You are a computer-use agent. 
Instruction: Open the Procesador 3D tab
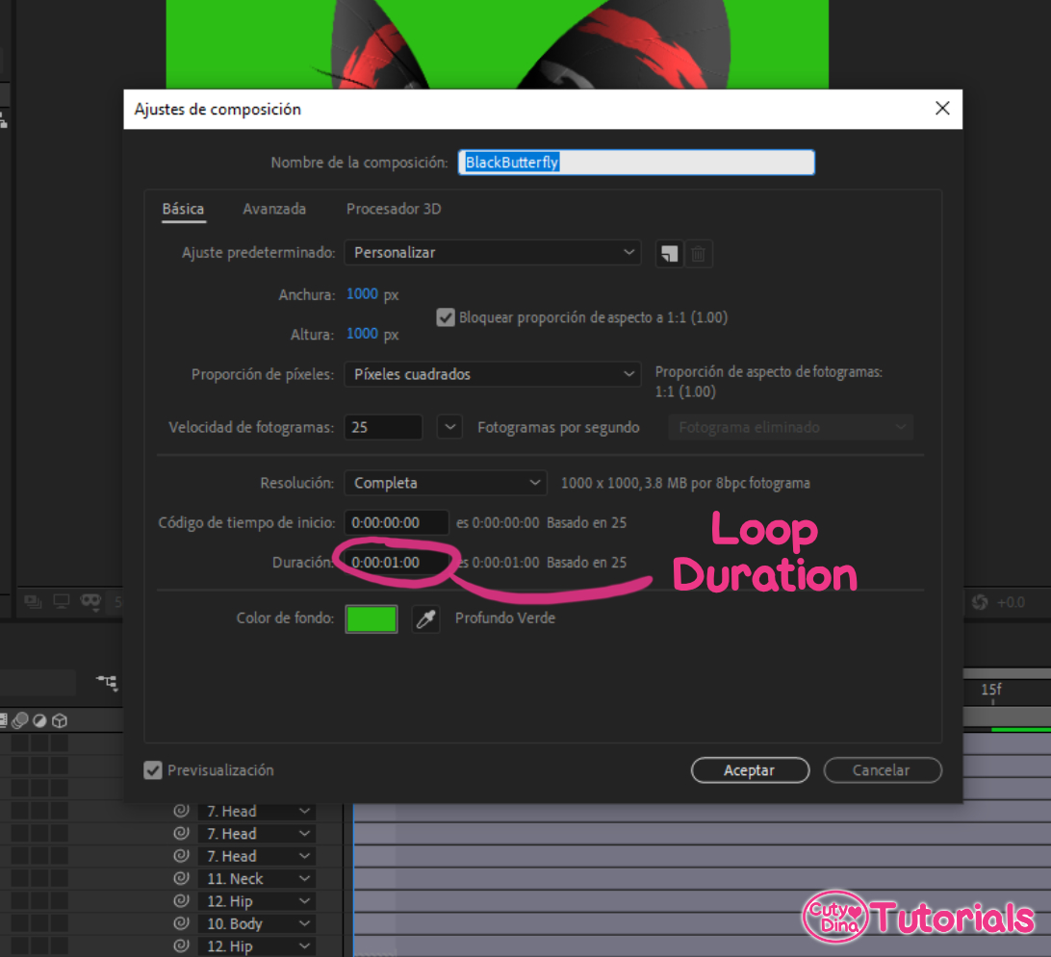[x=394, y=209]
